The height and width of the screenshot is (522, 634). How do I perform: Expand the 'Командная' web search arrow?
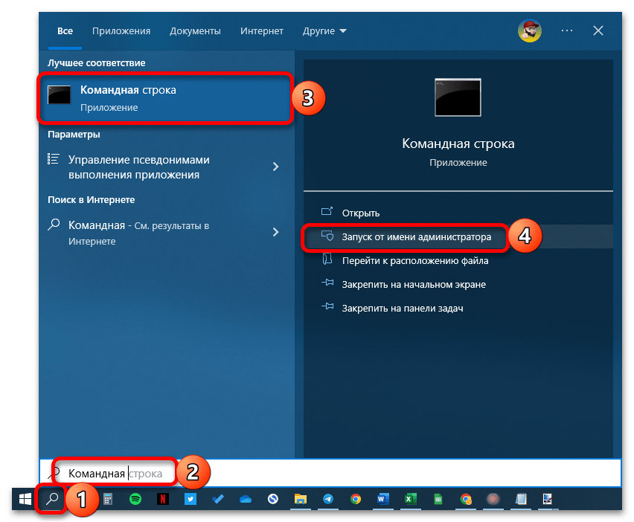(x=275, y=232)
